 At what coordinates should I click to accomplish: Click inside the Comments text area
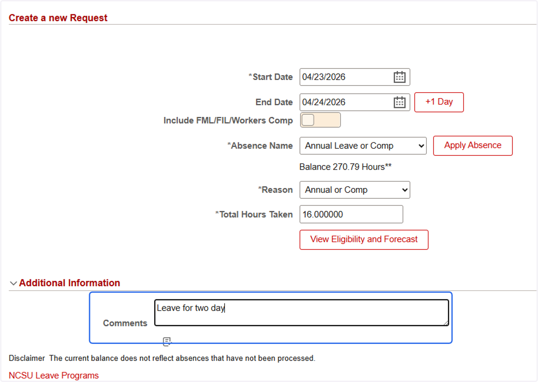[302, 313]
